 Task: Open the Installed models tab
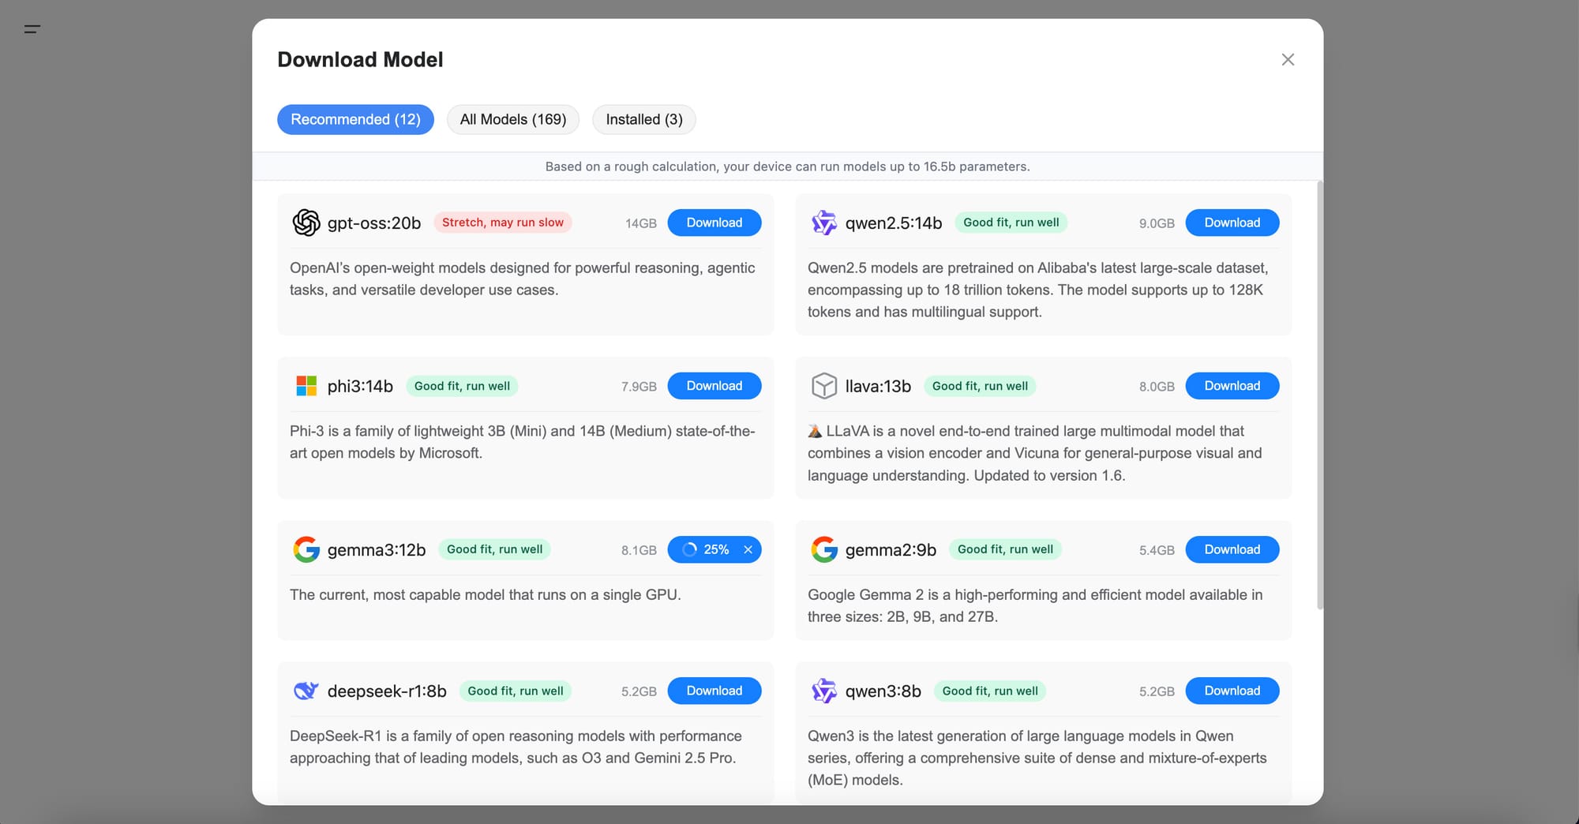tap(643, 119)
